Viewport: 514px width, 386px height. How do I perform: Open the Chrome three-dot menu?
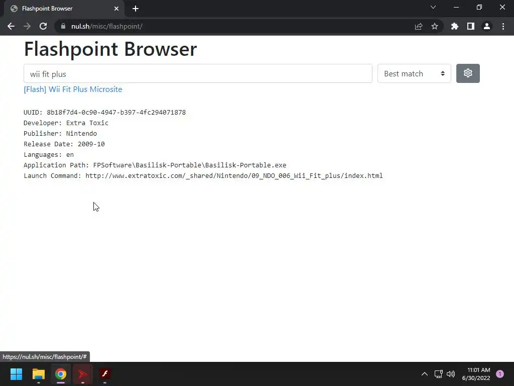pos(503,26)
